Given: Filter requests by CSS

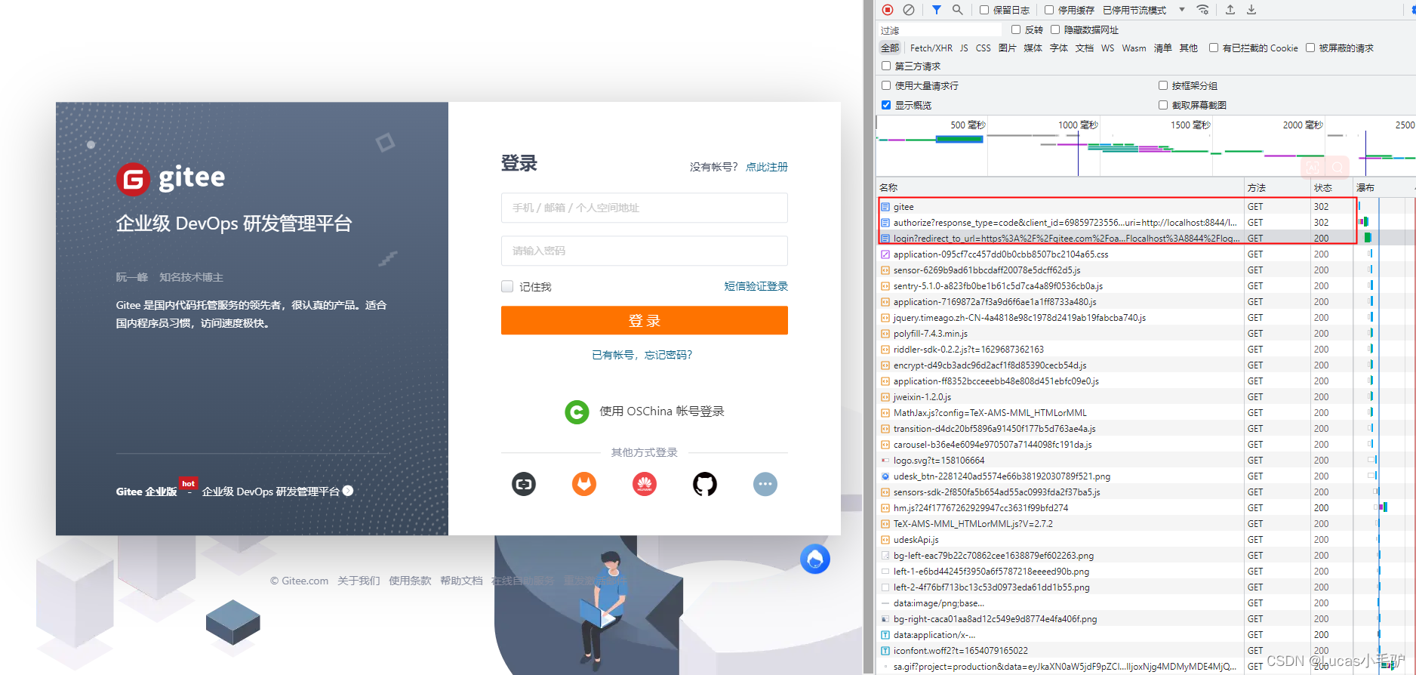Looking at the screenshot, I should [x=983, y=48].
